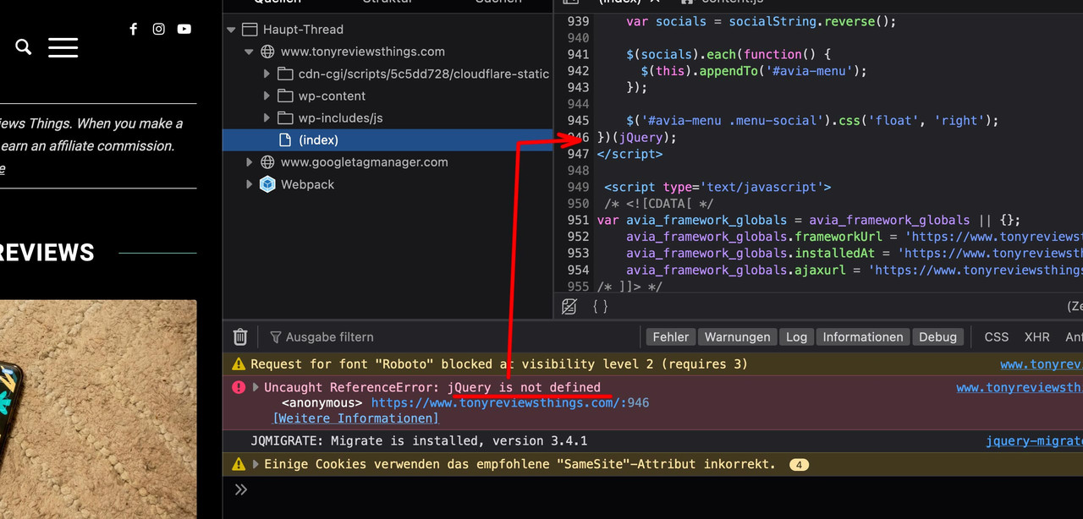This screenshot has width=1083, height=519.
Task: Click into the Ausgabe filtern field
Action: click(453, 337)
